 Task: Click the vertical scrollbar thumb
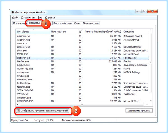click(x=151, y=62)
